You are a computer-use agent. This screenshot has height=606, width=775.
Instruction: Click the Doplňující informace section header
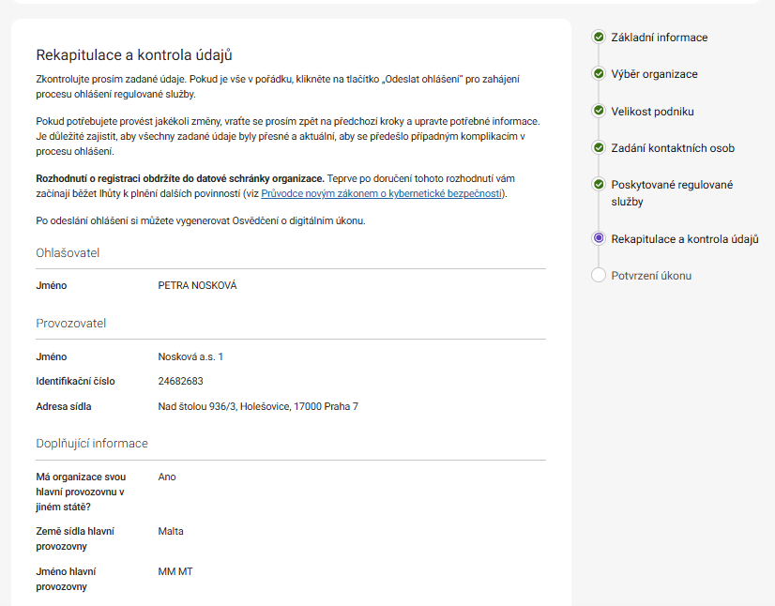(92, 443)
